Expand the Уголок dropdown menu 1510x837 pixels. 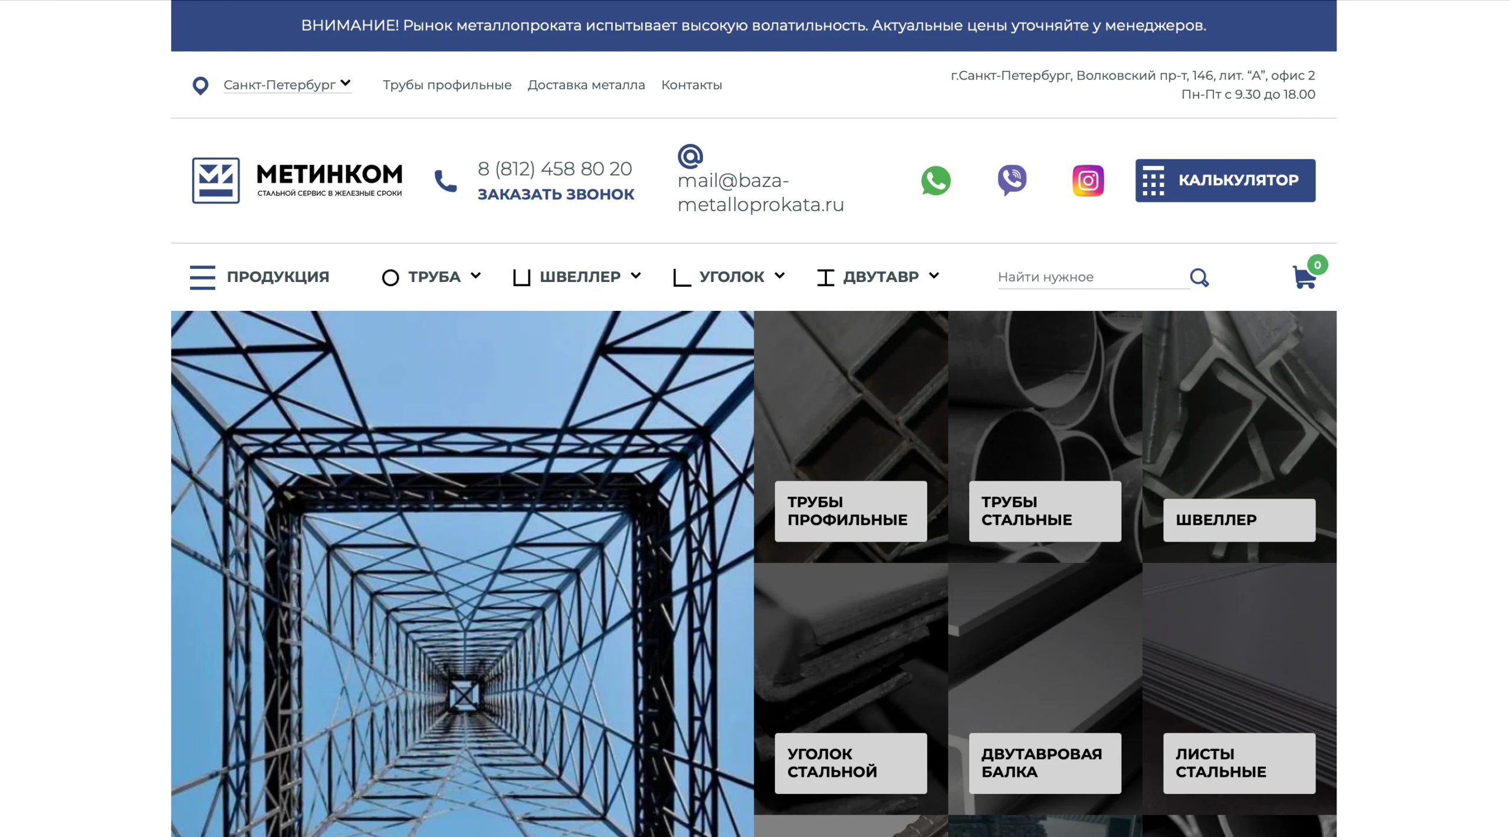(x=730, y=277)
